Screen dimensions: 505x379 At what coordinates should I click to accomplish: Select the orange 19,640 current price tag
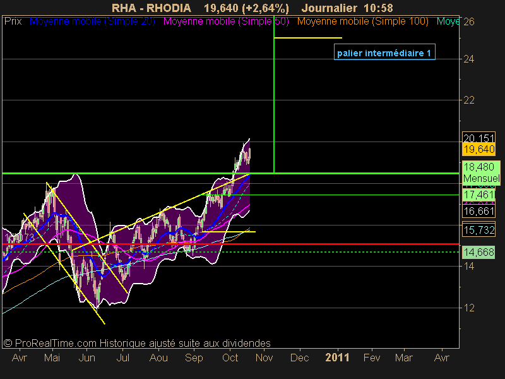tap(478, 150)
